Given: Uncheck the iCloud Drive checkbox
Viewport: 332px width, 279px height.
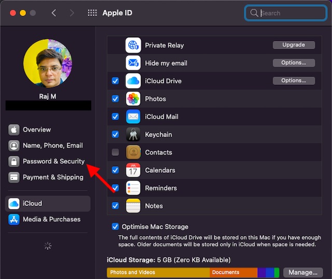Looking at the screenshot, I should [x=115, y=81].
